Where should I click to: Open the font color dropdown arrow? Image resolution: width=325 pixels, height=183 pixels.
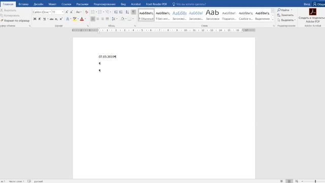pos(85,19)
